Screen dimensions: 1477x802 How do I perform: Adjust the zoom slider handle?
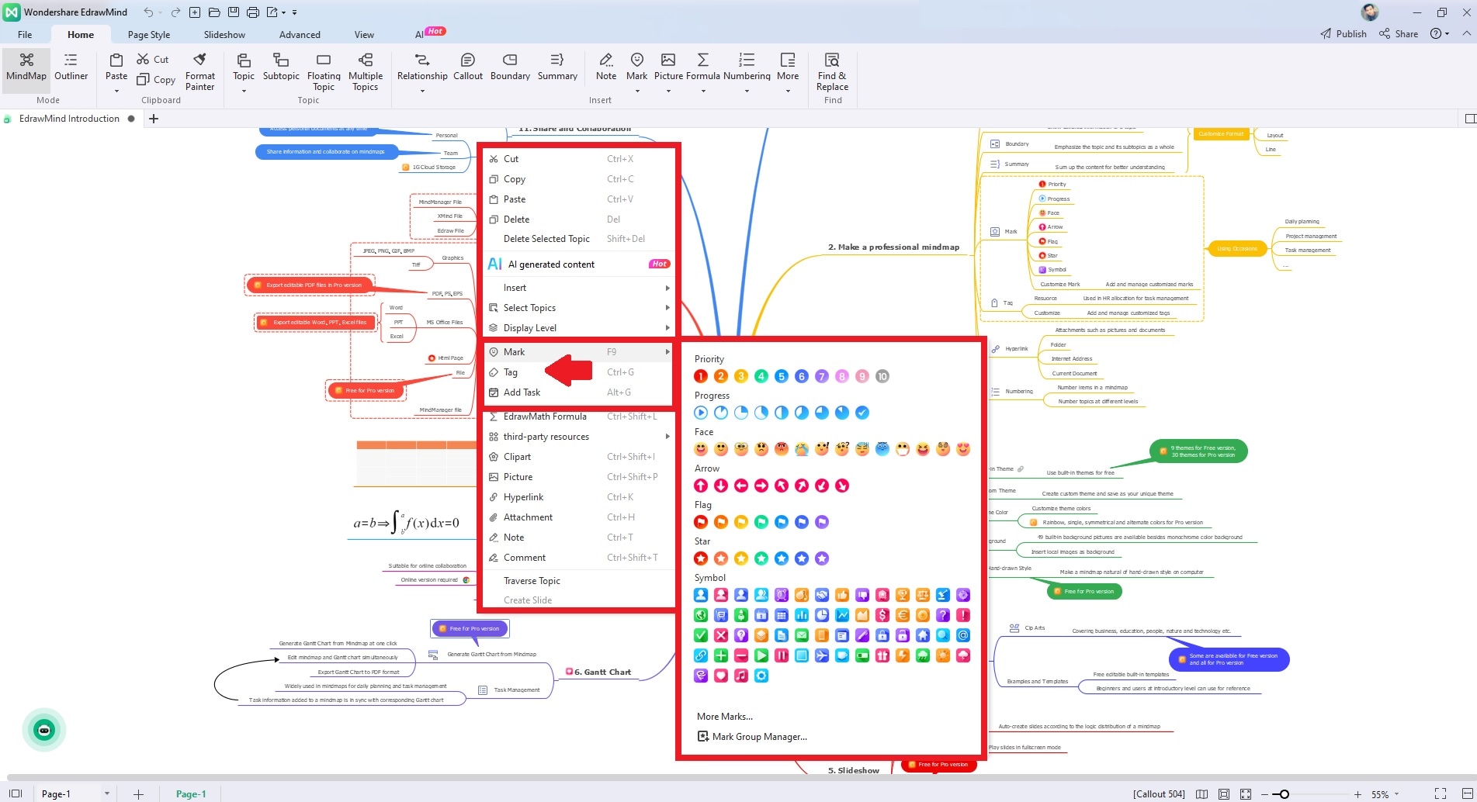pyautogui.click(x=1285, y=793)
